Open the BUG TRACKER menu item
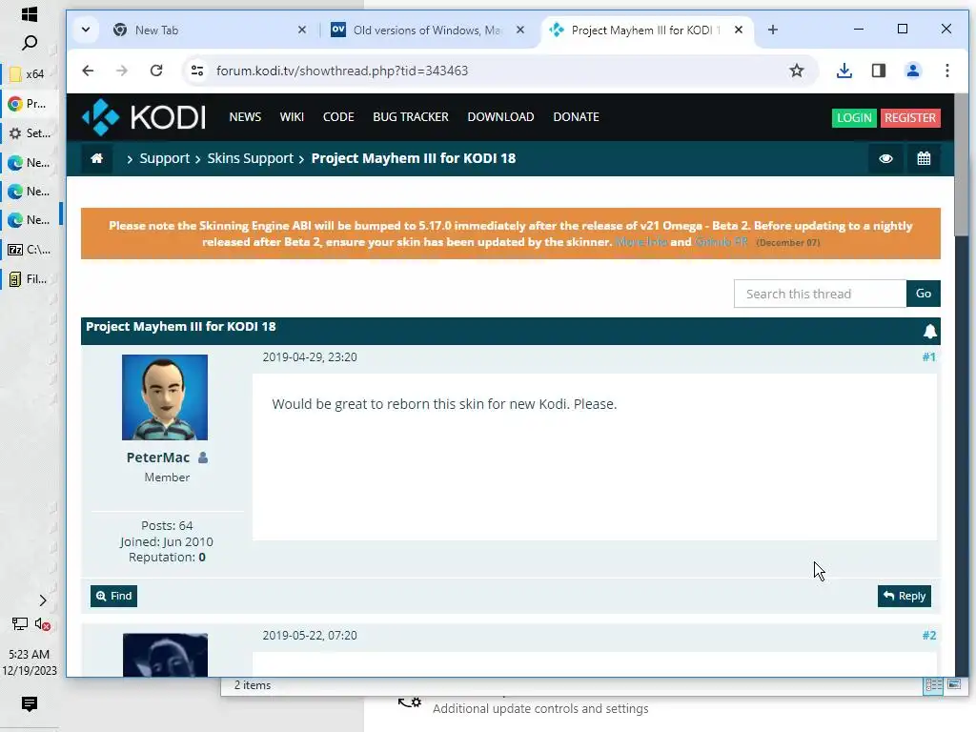The image size is (976, 732). click(411, 117)
